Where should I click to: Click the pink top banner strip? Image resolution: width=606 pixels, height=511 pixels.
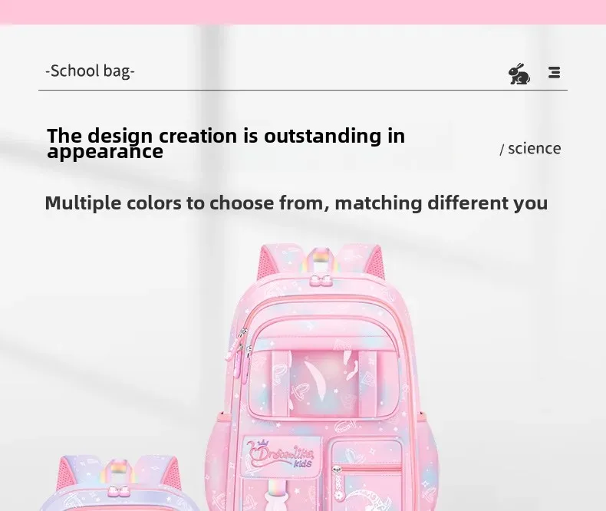pos(303,12)
